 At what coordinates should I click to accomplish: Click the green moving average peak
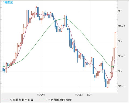point(64,18)
